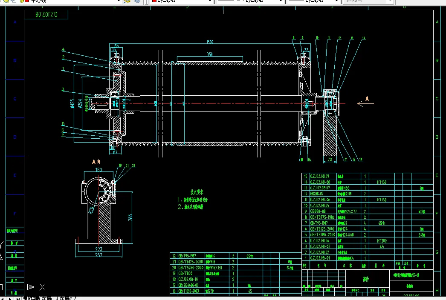Open the greyed plot style dropdown
Viewport: 446px width, 300px height.
[x=391, y=1]
